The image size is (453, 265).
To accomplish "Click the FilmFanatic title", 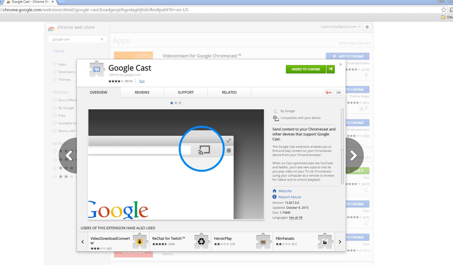I will click(x=285, y=238).
